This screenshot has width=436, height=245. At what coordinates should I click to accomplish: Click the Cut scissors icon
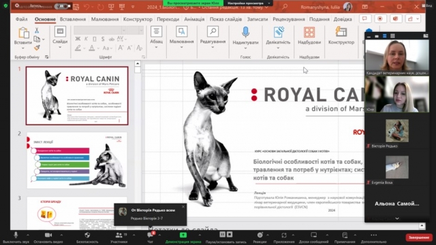[37, 30]
